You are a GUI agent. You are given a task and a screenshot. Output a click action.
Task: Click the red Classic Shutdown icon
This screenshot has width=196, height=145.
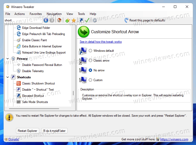(19, 83)
